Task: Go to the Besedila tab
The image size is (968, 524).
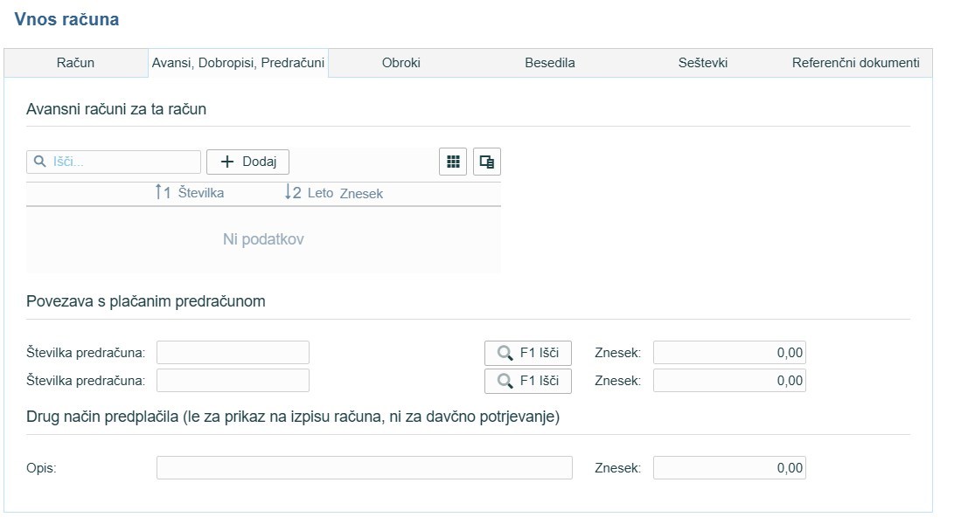Action: click(x=549, y=63)
